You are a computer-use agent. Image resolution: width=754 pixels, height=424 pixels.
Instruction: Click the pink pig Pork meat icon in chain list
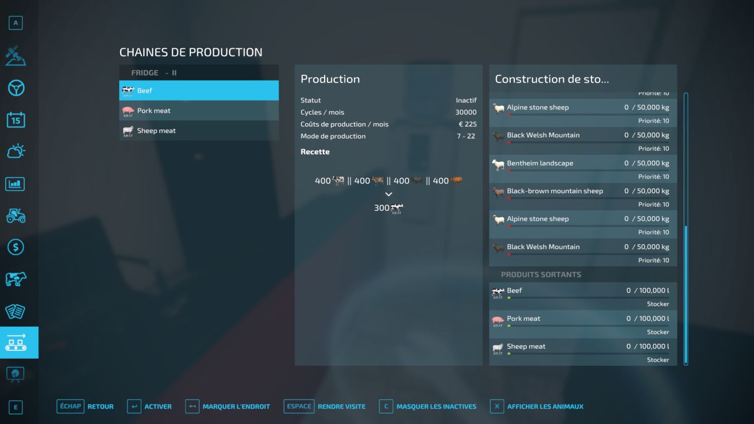pyautogui.click(x=128, y=111)
